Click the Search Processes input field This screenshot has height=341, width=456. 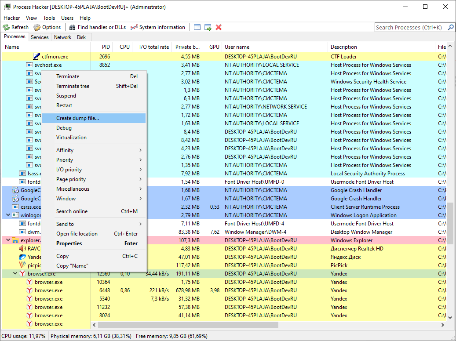411,27
